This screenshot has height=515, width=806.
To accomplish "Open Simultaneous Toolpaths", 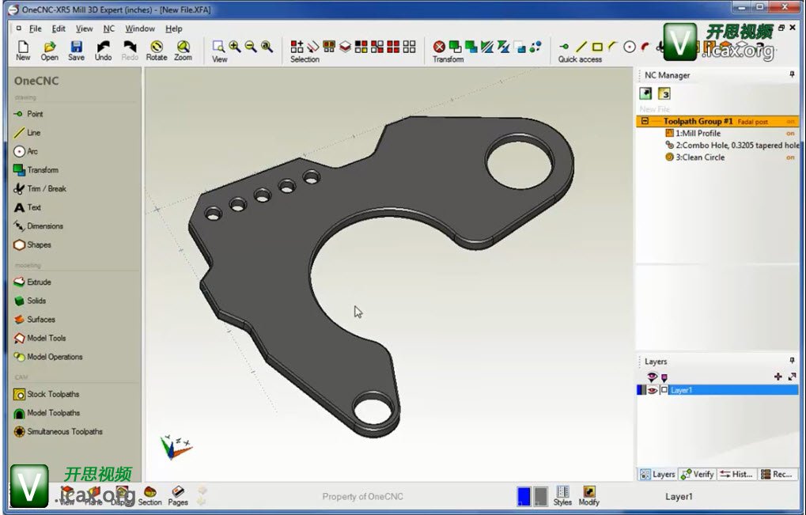I will pyautogui.click(x=58, y=431).
